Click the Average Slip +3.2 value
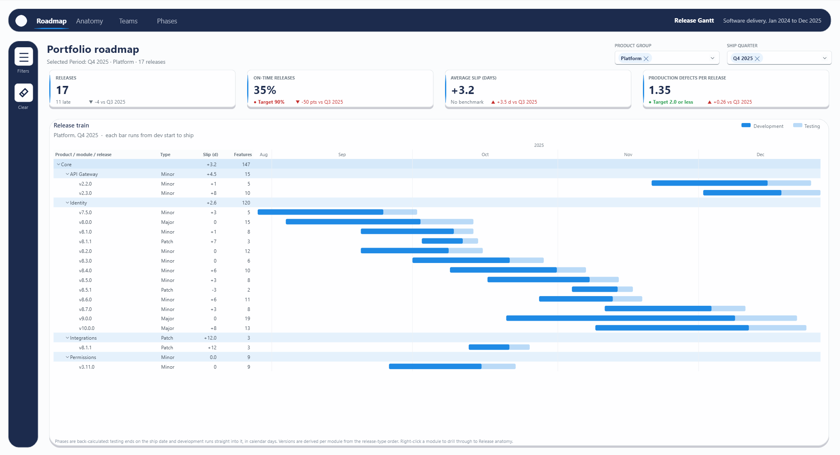840x455 pixels. (x=463, y=90)
